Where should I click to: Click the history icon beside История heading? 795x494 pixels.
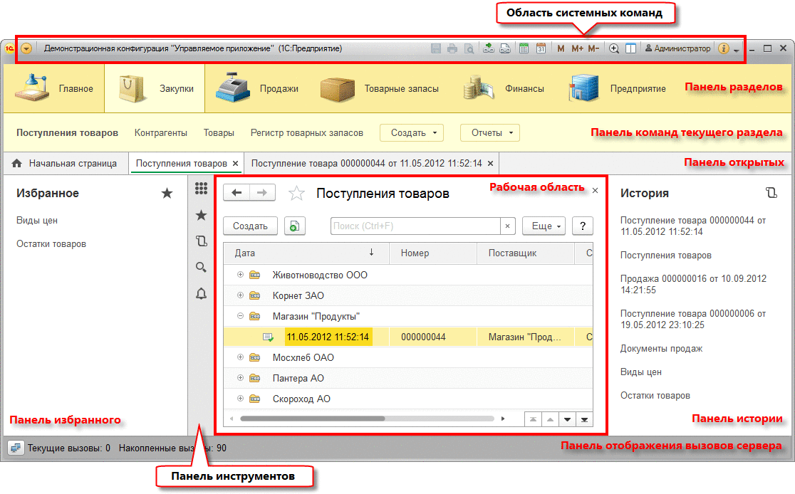(771, 193)
